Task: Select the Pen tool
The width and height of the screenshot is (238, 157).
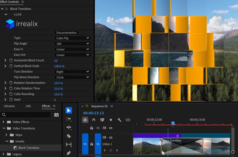Action: tap(69, 153)
